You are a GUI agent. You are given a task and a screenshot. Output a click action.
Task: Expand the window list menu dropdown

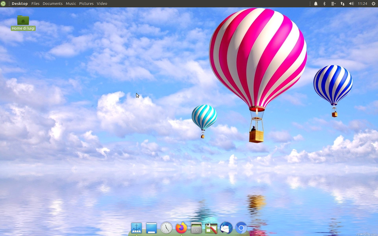[x=333, y=4]
